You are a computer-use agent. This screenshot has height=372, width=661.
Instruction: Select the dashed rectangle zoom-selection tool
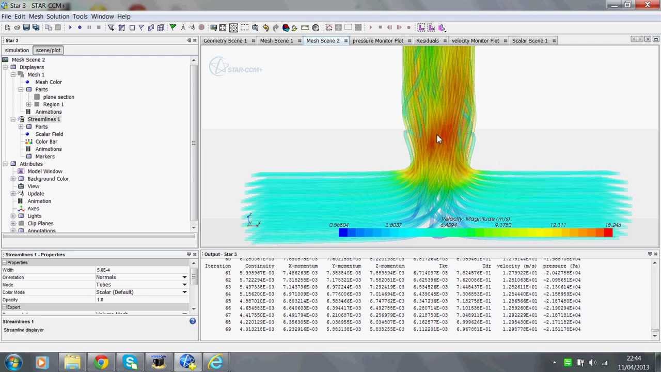pos(244,27)
